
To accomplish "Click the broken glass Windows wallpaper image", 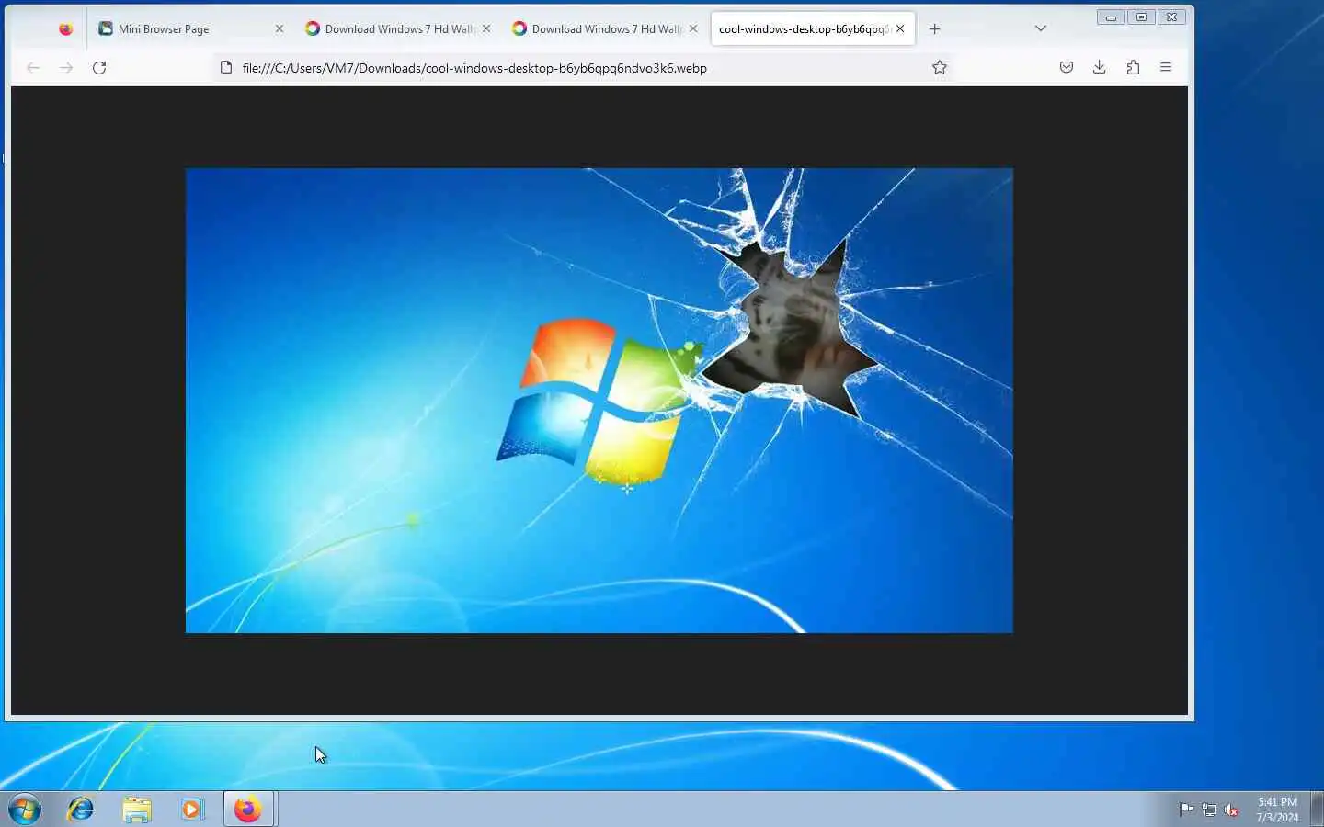I will tap(599, 401).
